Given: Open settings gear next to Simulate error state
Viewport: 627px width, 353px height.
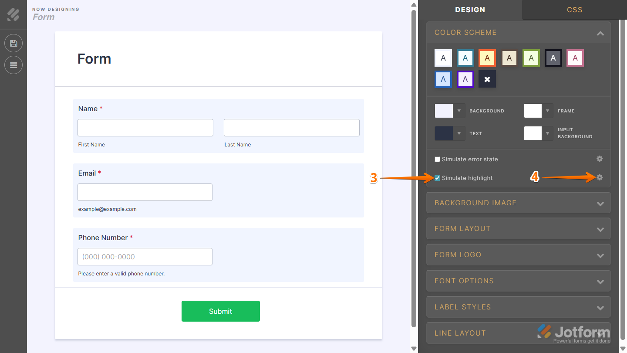Looking at the screenshot, I should pos(600,159).
